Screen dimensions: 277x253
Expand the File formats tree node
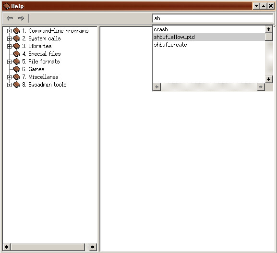tap(9, 62)
